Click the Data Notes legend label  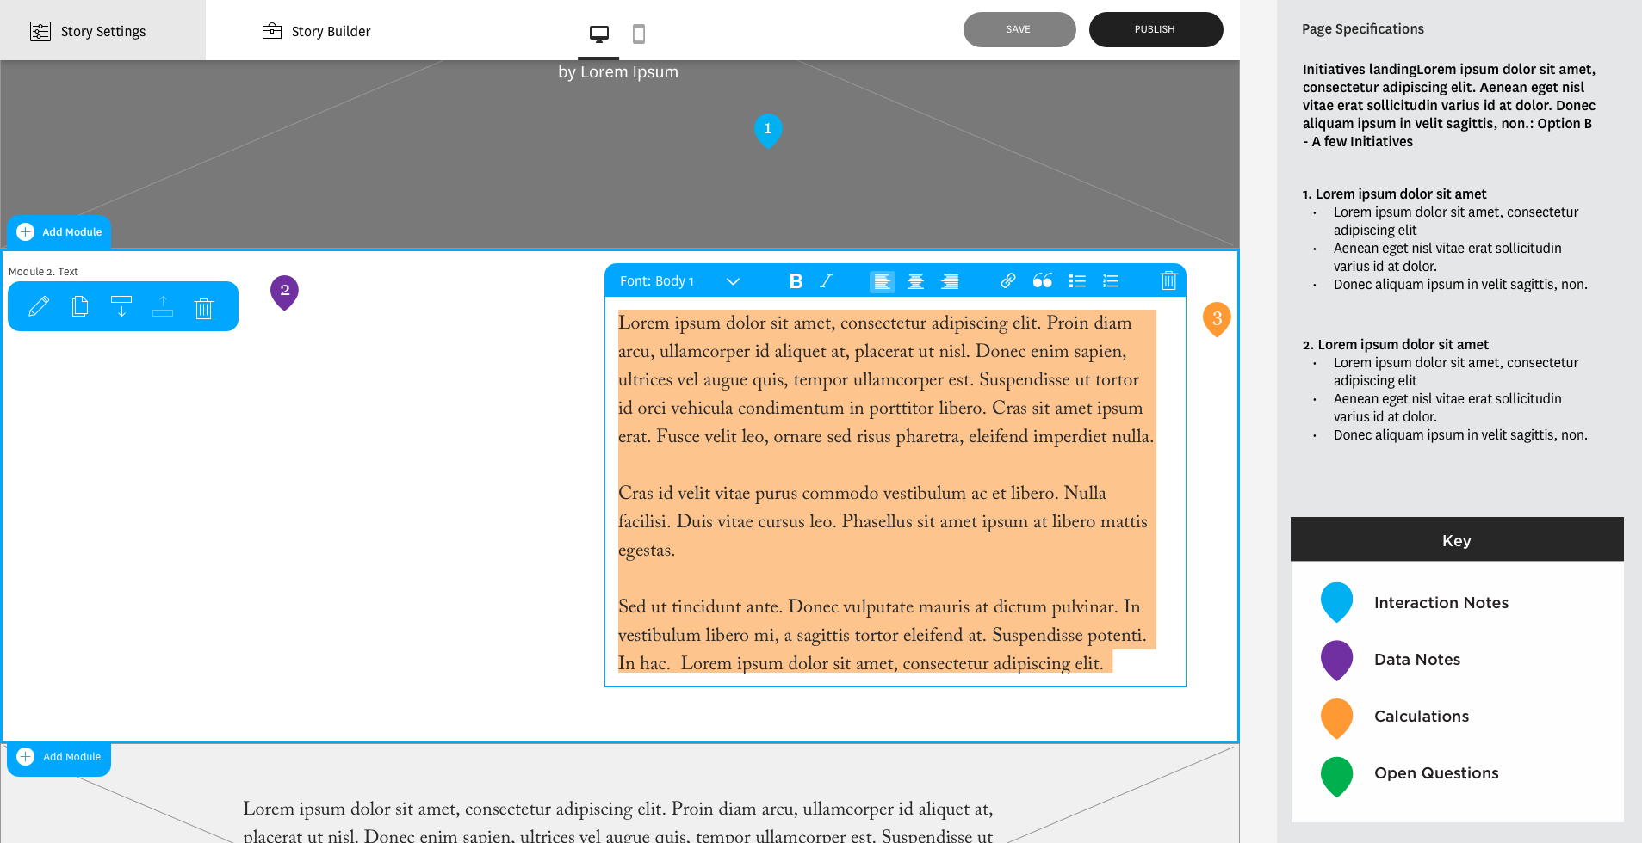(x=1417, y=660)
